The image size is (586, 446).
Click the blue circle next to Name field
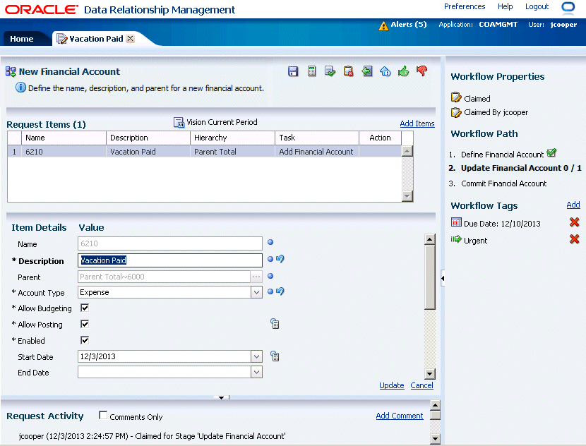click(x=270, y=242)
